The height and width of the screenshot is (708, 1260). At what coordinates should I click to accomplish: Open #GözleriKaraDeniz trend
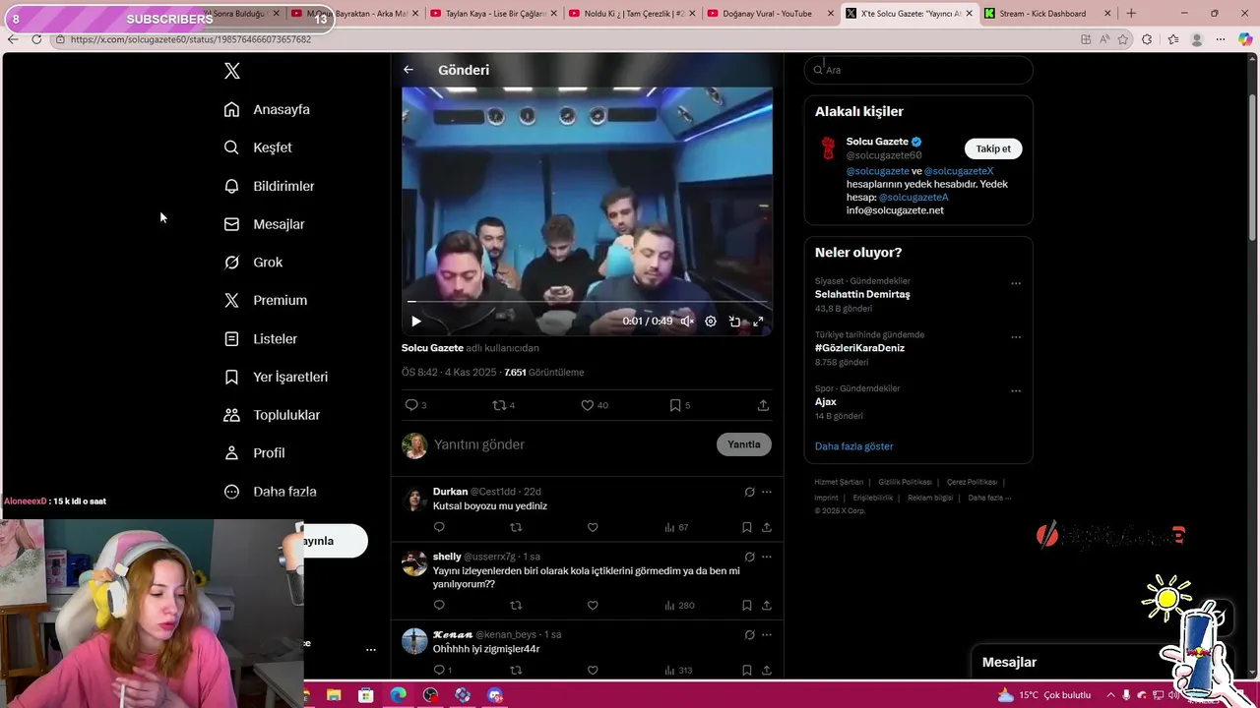pyautogui.click(x=859, y=348)
